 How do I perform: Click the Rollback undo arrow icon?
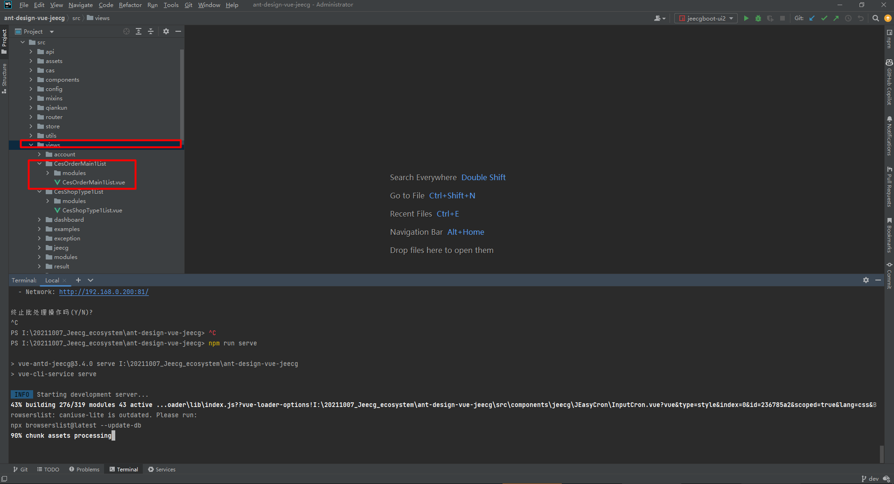(861, 18)
